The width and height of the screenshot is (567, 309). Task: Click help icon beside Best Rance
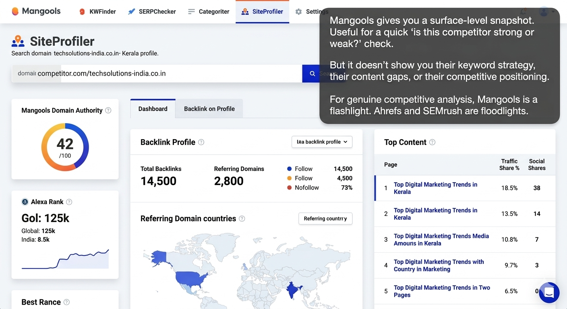click(x=66, y=302)
